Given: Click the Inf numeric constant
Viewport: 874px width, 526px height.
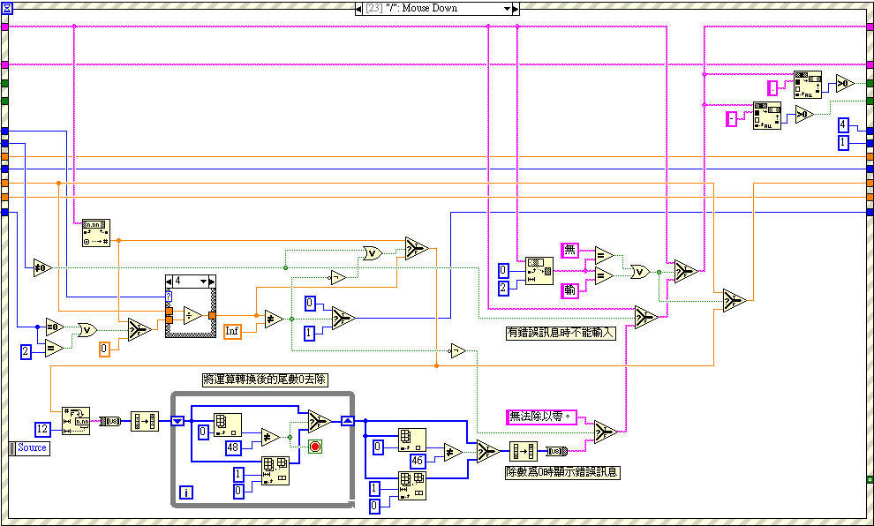Looking at the screenshot, I should [x=232, y=331].
